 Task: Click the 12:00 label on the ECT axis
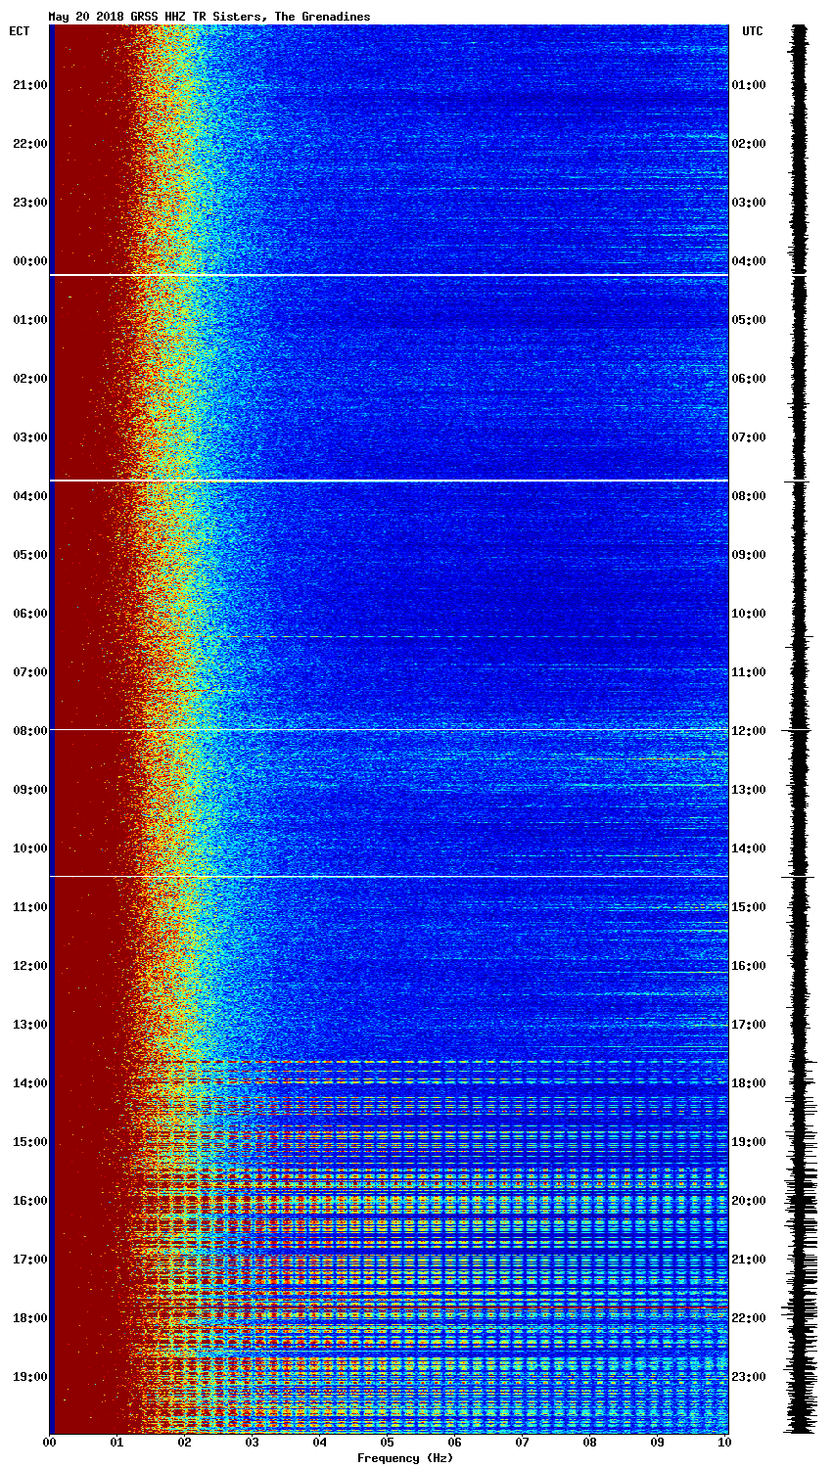tap(29, 966)
